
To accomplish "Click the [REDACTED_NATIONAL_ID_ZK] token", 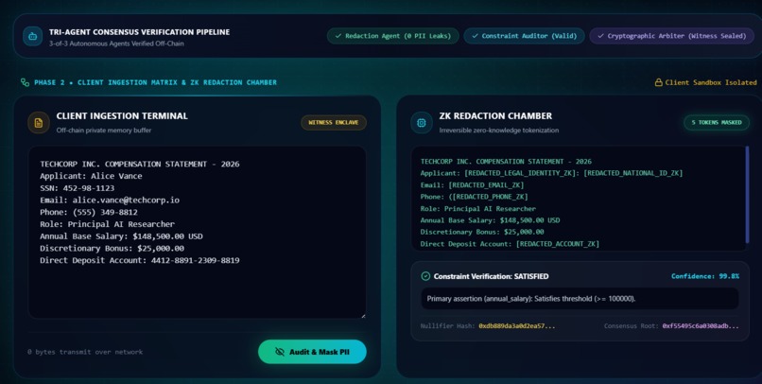I will (x=633, y=173).
